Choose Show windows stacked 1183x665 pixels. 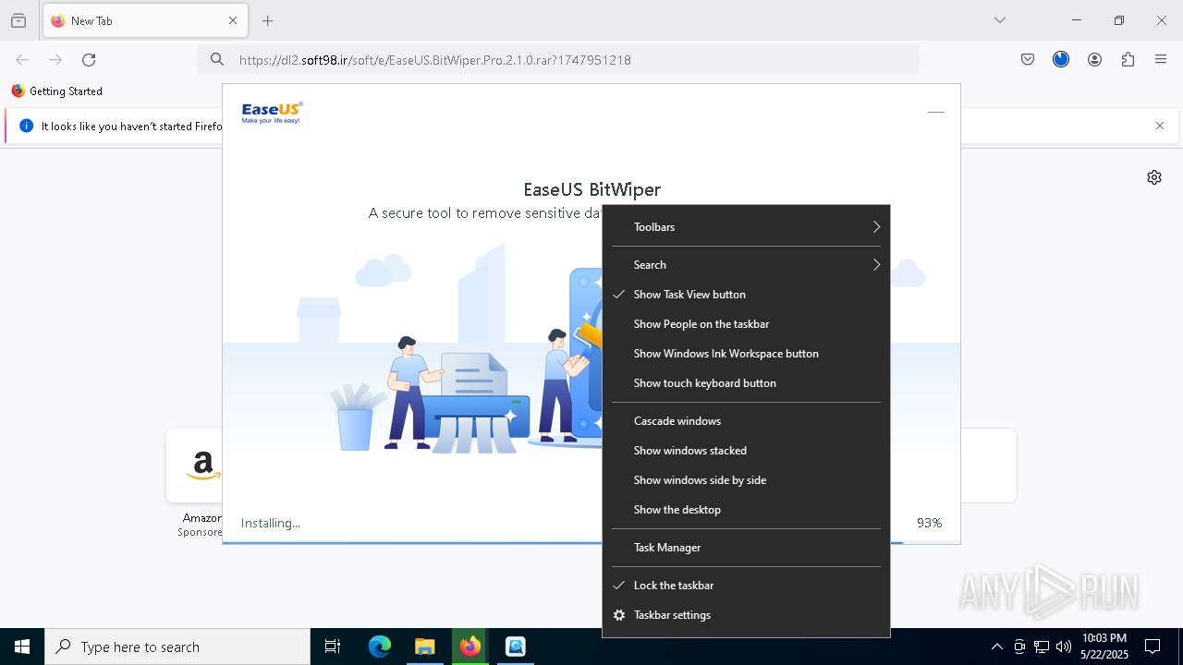point(746,451)
